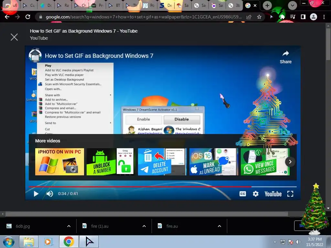331x248 pixels.
Task: Expand options for fire (1).au download
Action: 144,226
